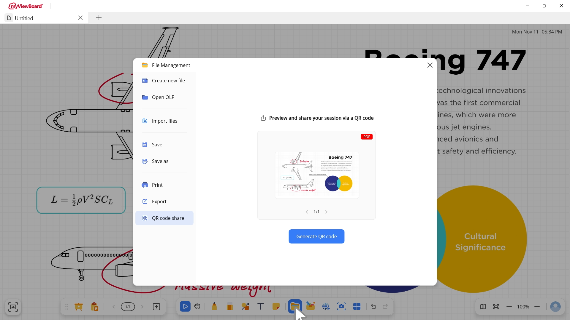Open the Shapes tool
Viewport: 570px width, 320px height.
245,307
